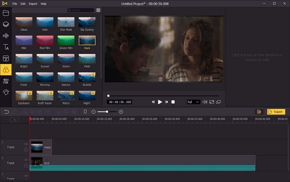
Task: Select the tt10 video clip on track 2
Action: click(142, 163)
